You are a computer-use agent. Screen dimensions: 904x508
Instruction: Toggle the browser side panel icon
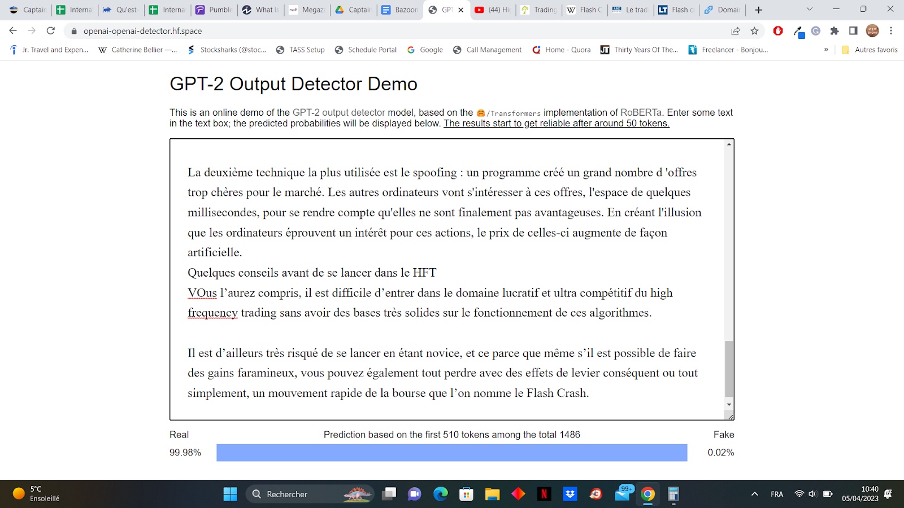pyautogui.click(x=853, y=31)
